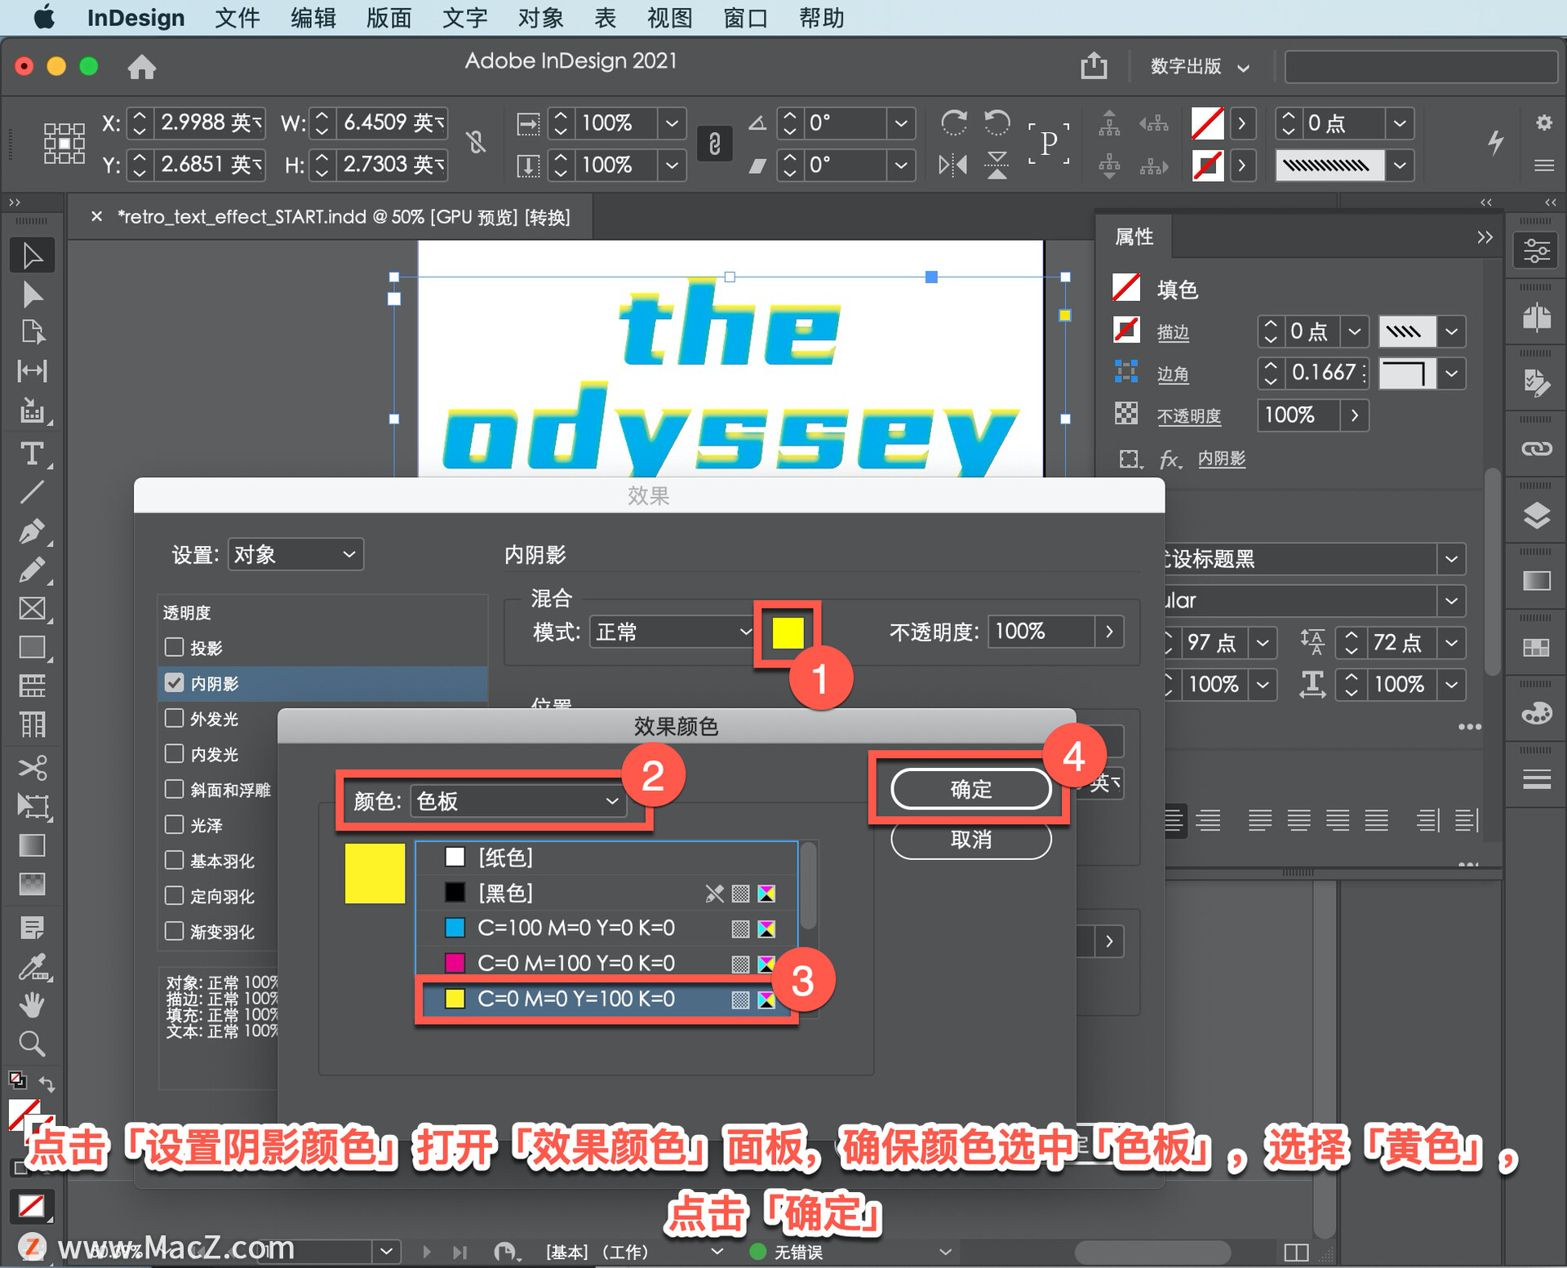
Task: Enable the 斜面和浮雕 checkbox
Action: [x=174, y=789]
